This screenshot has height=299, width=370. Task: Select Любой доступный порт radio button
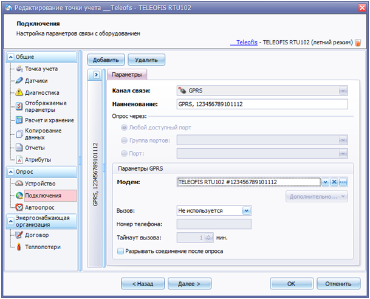(x=124, y=128)
